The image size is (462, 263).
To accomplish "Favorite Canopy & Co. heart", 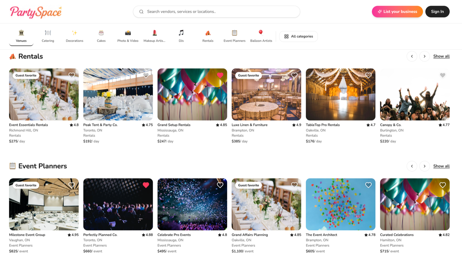I will (443, 75).
